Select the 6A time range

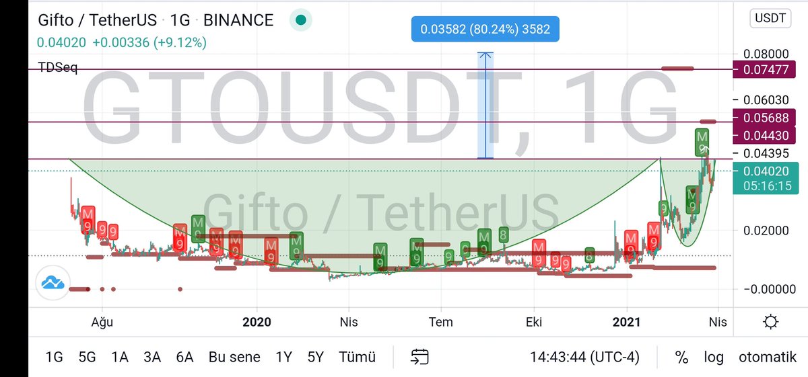click(184, 357)
